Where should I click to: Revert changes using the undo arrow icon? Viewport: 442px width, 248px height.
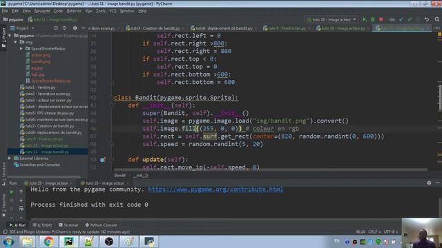(427, 19)
